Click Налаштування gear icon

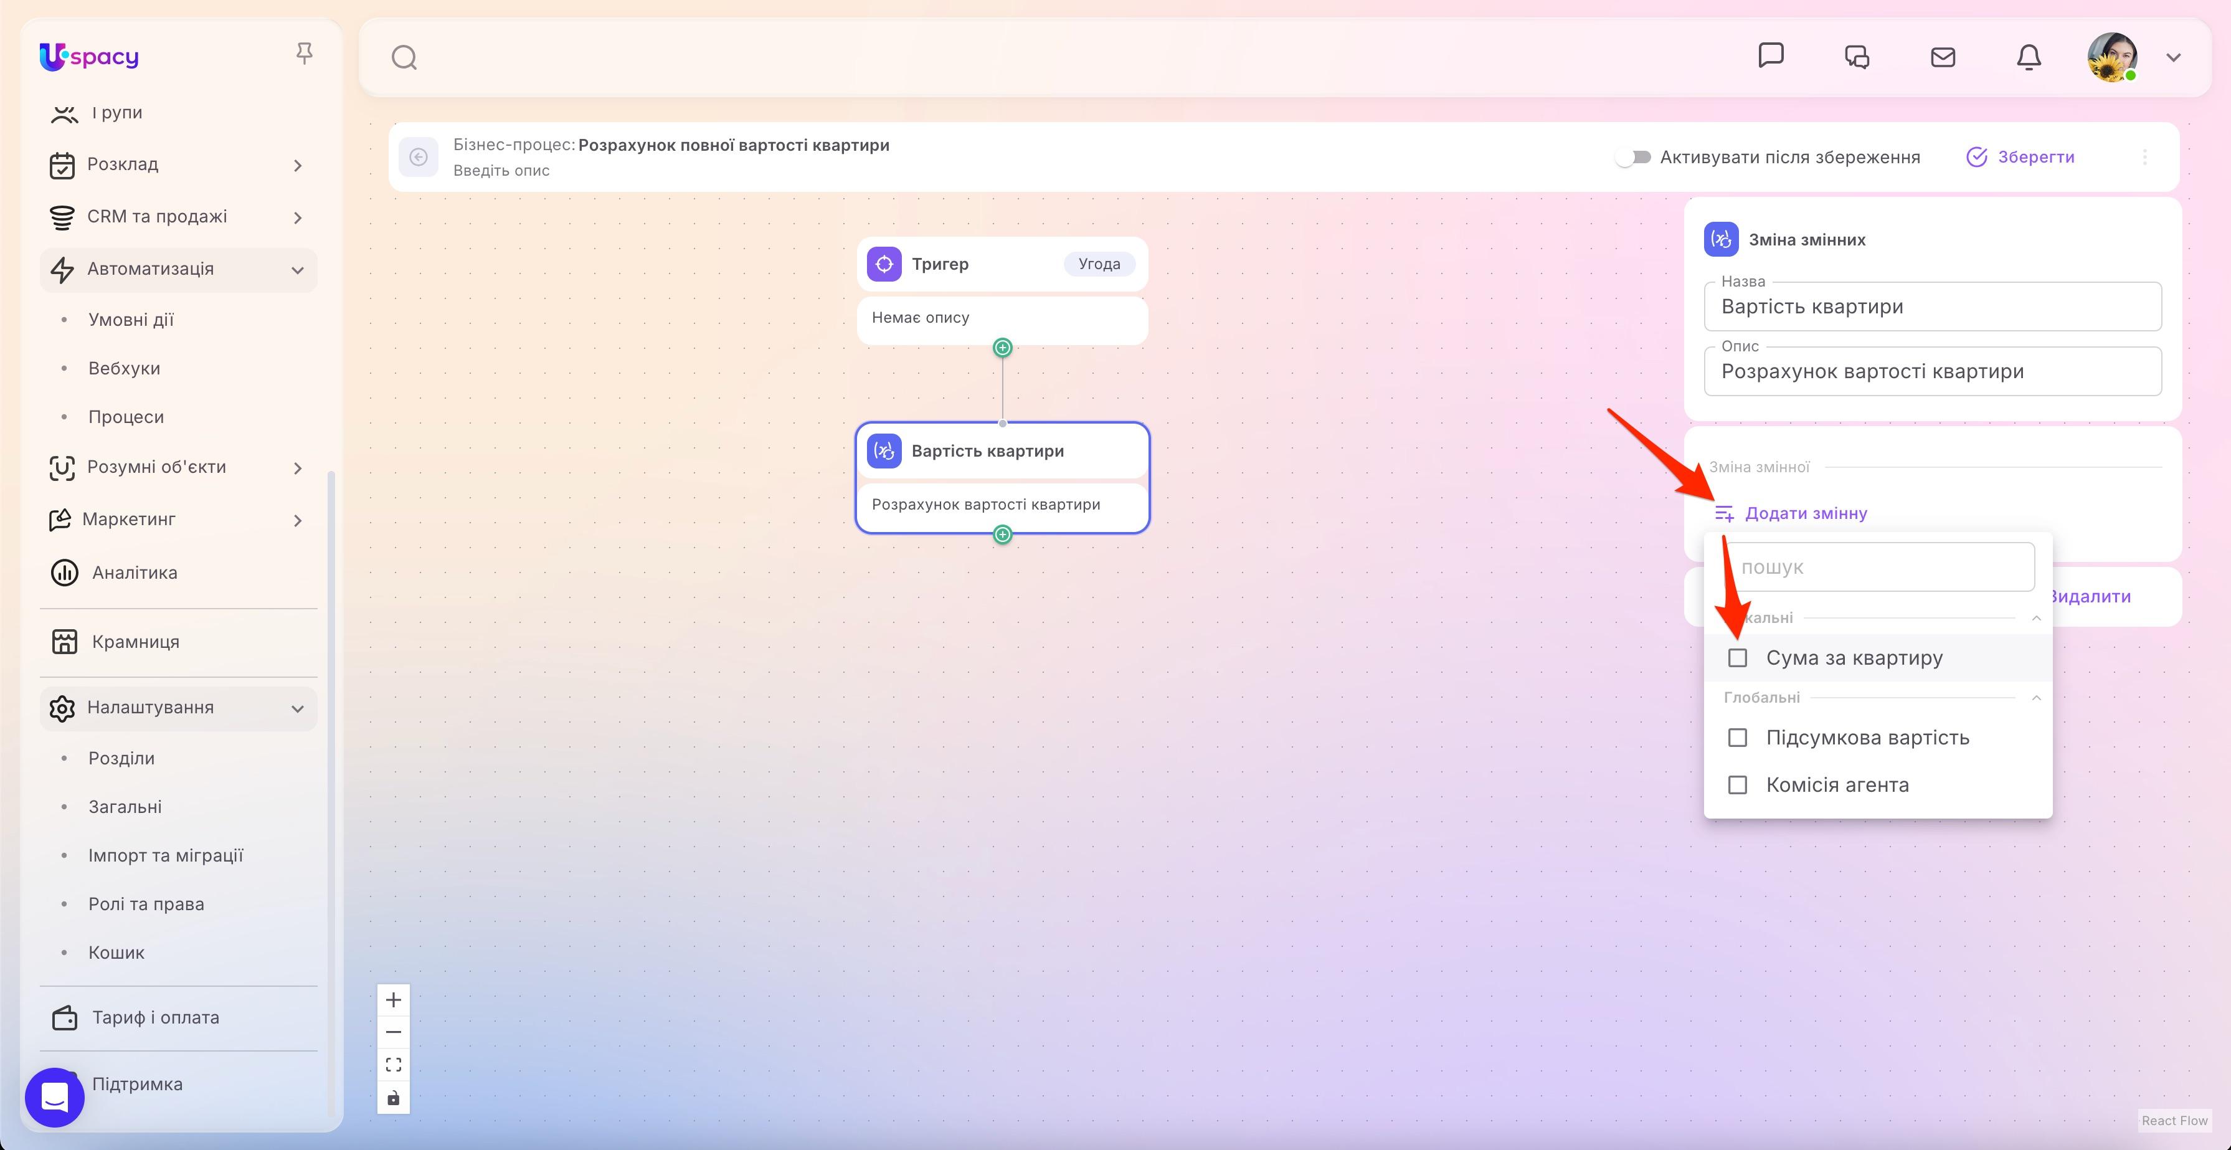click(x=62, y=708)
